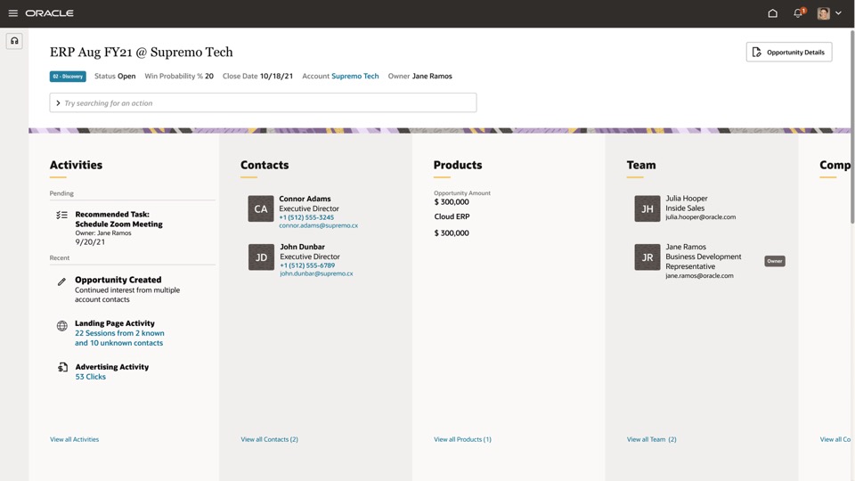Click View all Team (2)
Screen dimensions: 855x481
tap(652, 439)
